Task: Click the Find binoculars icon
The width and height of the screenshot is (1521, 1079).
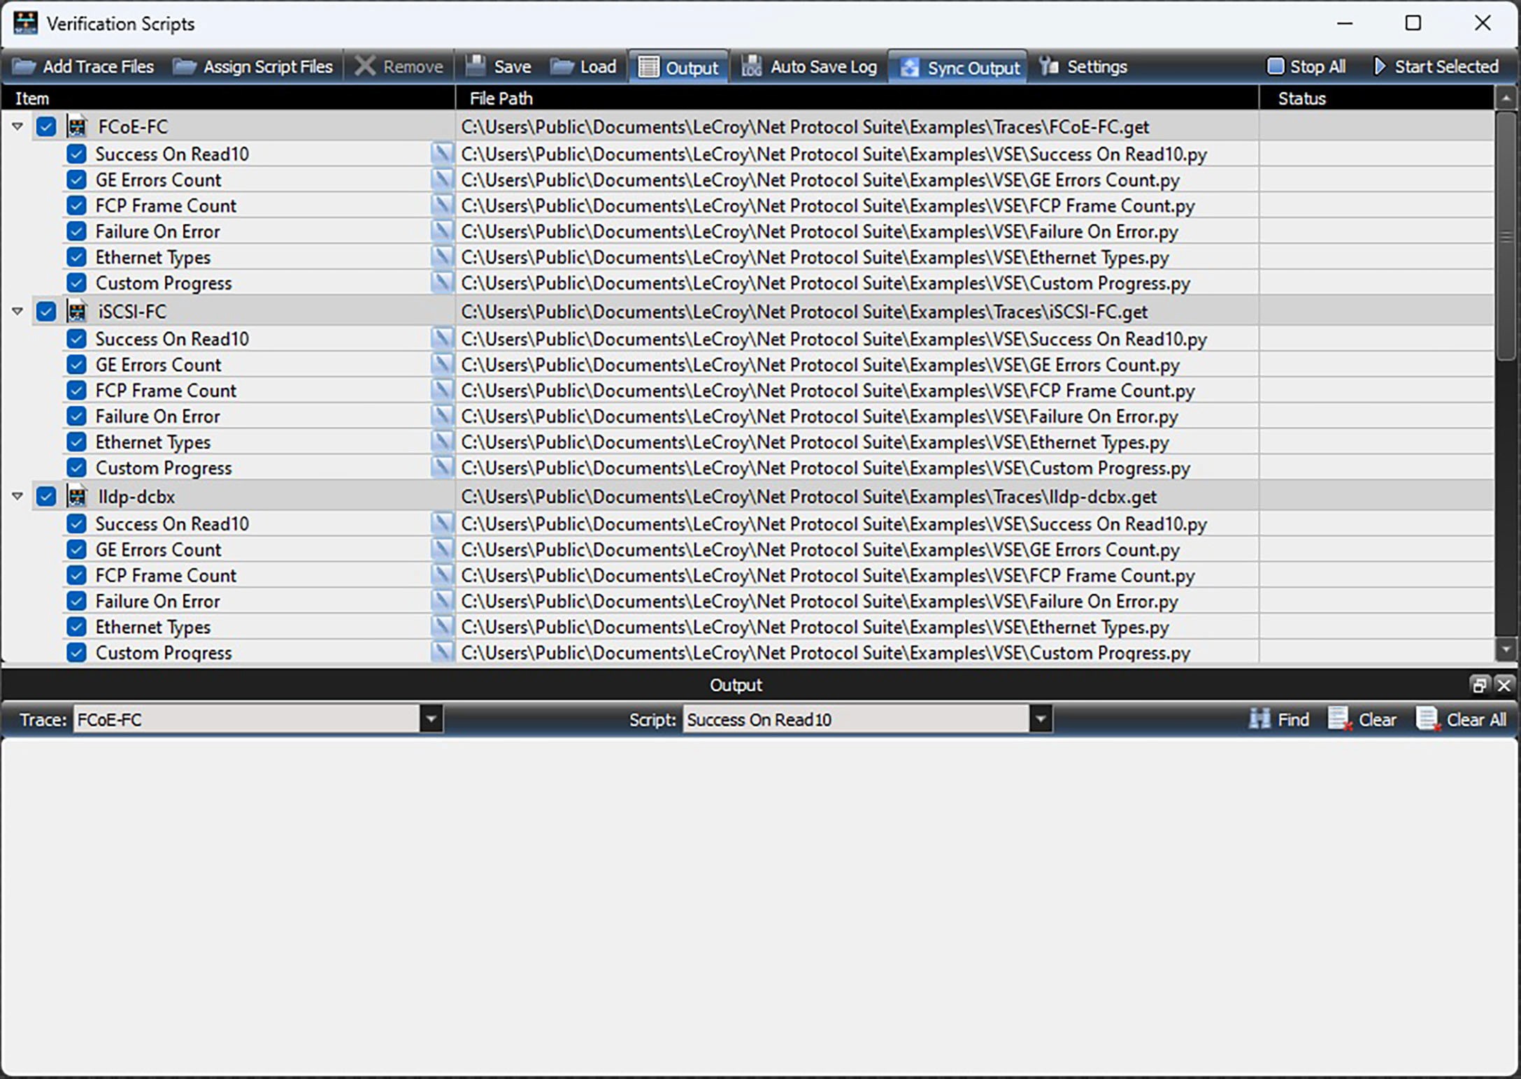Action: [1259, 719]
